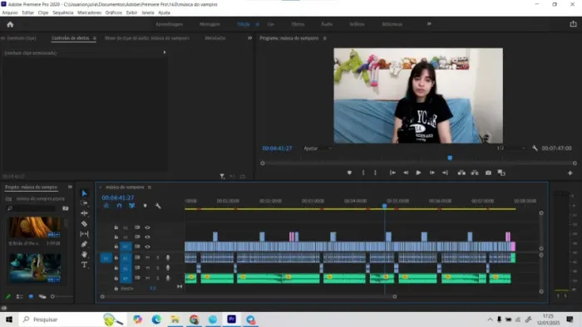
Task: Toggle V3 track output eye
Action: point(147,227)
